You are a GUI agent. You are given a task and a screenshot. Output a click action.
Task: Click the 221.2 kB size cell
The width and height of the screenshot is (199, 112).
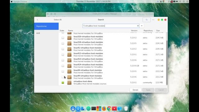pyautogui.click(x=160, y=77)
